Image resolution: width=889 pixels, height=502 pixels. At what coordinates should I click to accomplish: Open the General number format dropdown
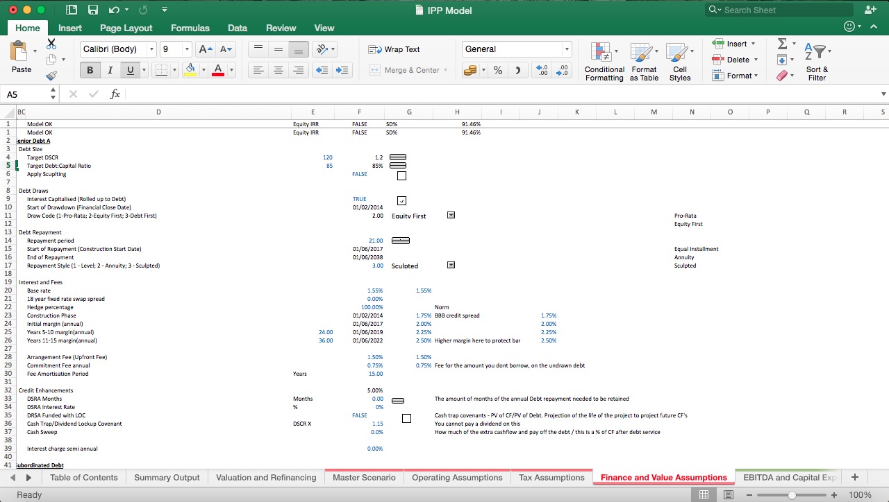pos(567,49)
